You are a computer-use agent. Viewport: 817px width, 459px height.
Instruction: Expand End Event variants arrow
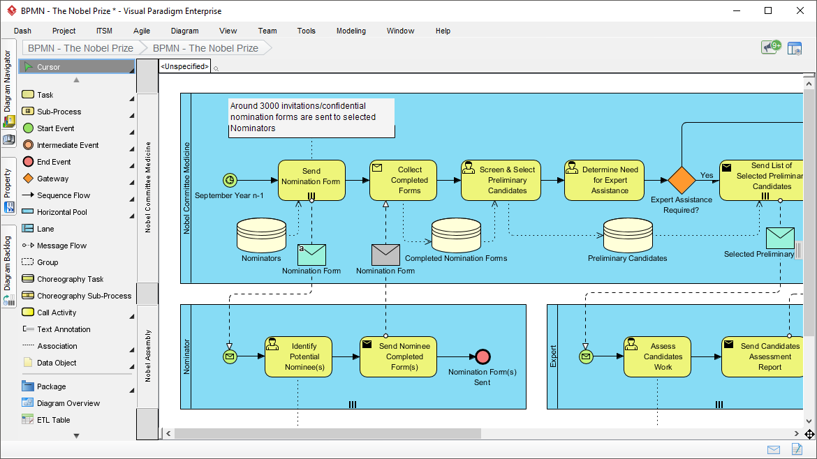click(132, 166)
